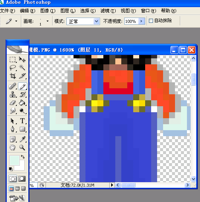The width and height of the screenshot is (200, 202).
Task: Select the History Brush tool
Action: coord(22,94)
